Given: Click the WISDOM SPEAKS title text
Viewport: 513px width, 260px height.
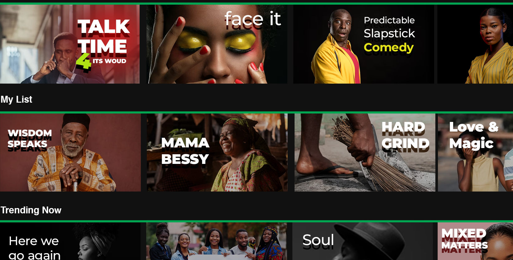Looking at the screenshot, I should click(x=30, y=139).
